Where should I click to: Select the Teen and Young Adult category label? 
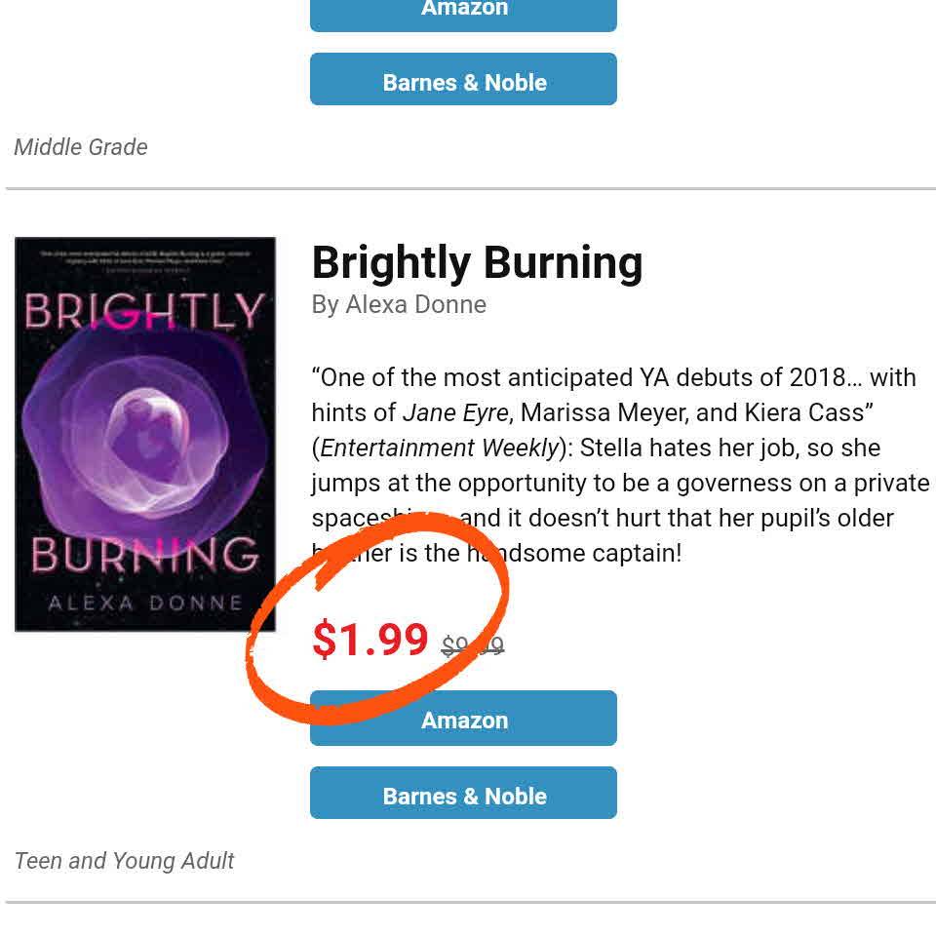[x=125, y=861]
